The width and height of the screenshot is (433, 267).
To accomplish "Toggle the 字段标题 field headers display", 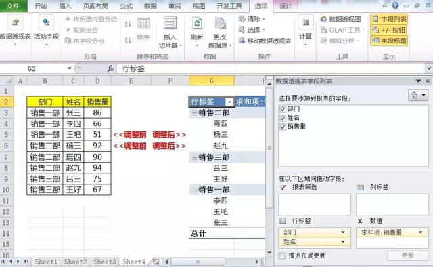I will [389, 41].
